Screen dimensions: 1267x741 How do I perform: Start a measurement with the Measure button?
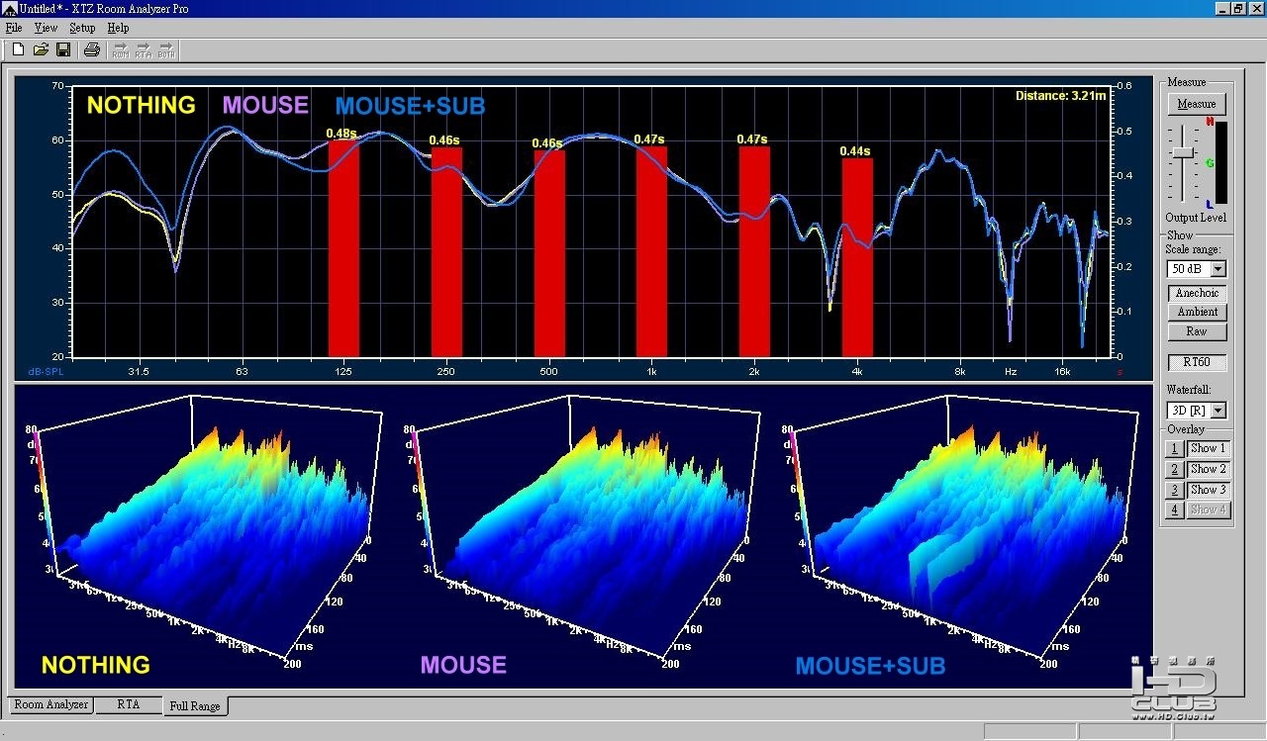(1197, 104)
